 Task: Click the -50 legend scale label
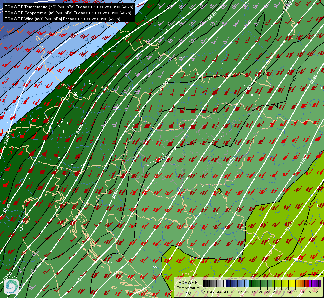click(x=205, y=292)
